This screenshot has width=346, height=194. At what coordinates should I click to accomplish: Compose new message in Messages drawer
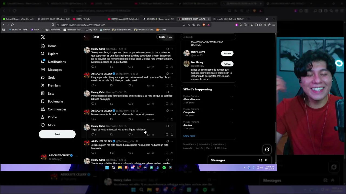pyautogui.click(x=260, y=160)
